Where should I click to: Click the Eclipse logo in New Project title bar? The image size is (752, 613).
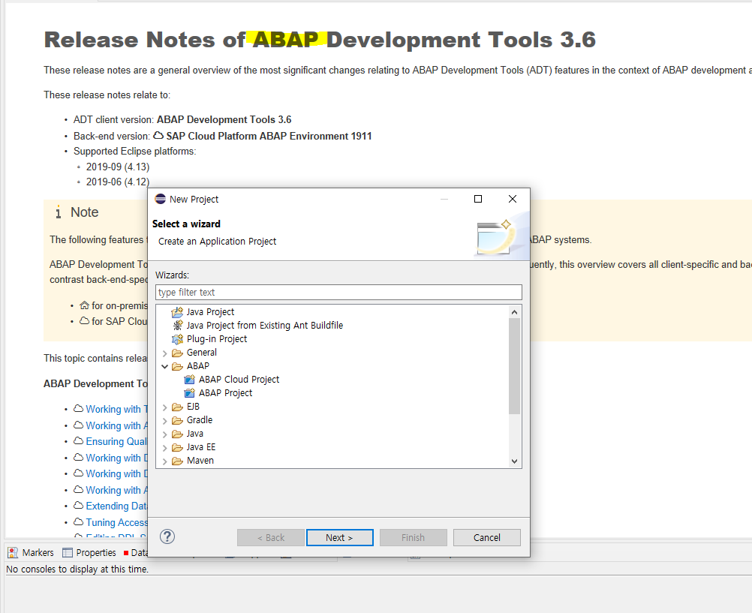click(x=160, y=199)
